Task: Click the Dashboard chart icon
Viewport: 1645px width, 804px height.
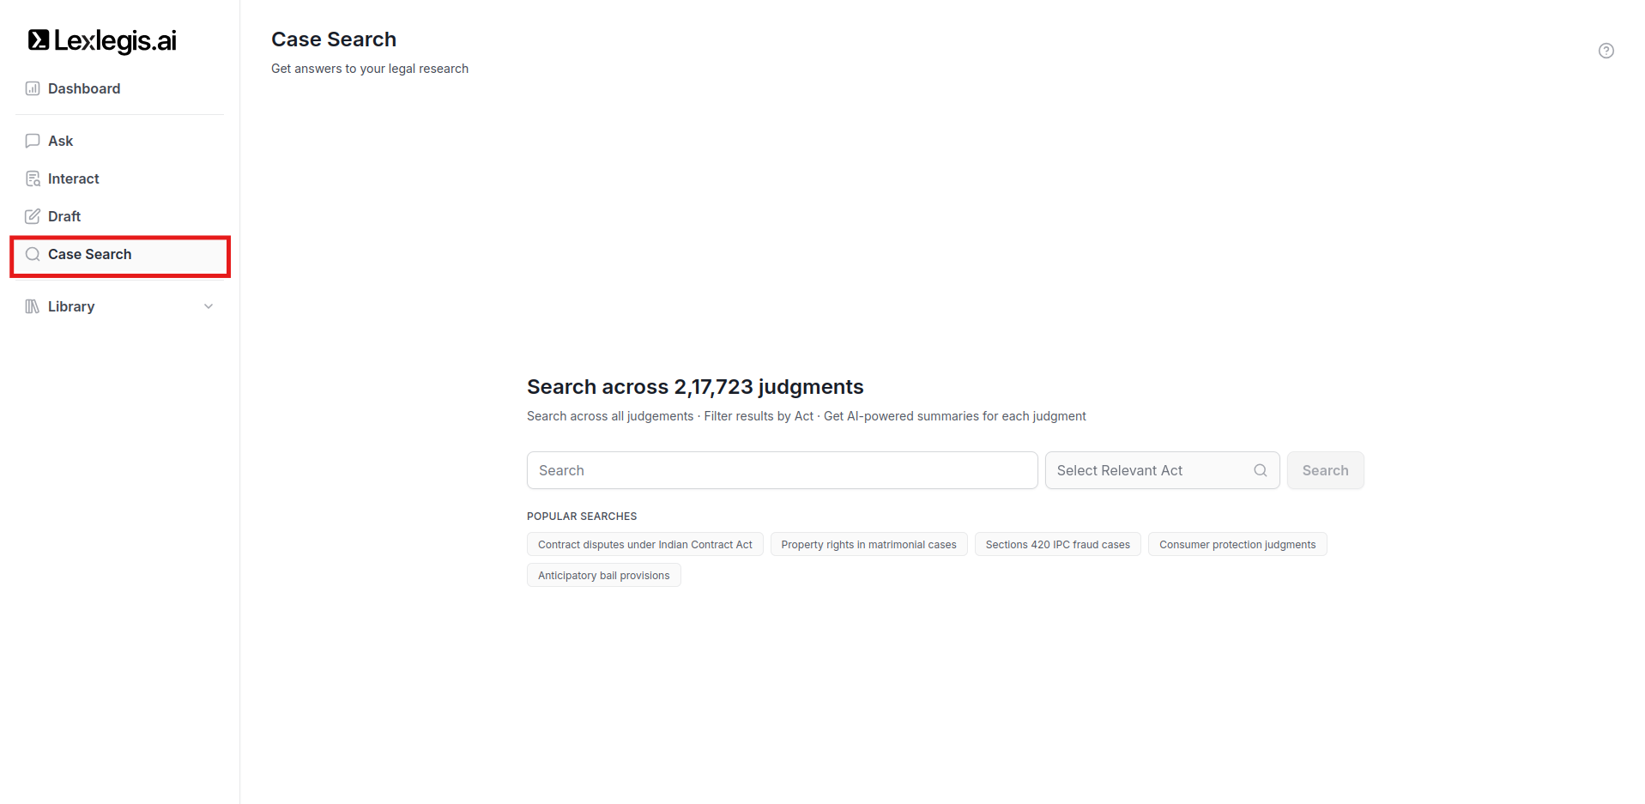Action: [33, 88]
